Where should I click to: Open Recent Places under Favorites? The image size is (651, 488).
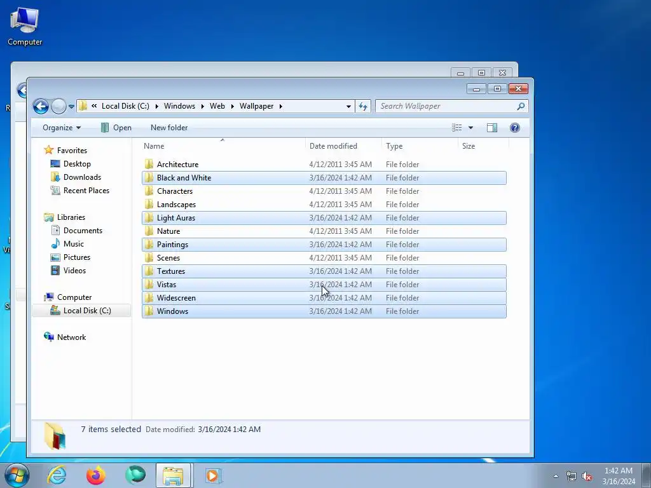tap(80, 191)
